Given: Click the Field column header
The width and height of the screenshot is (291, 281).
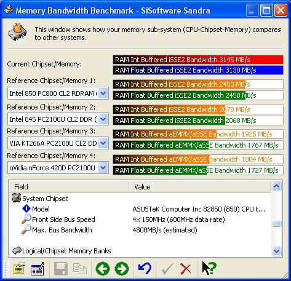Looking at the screenshot, I should pos(69,187).
